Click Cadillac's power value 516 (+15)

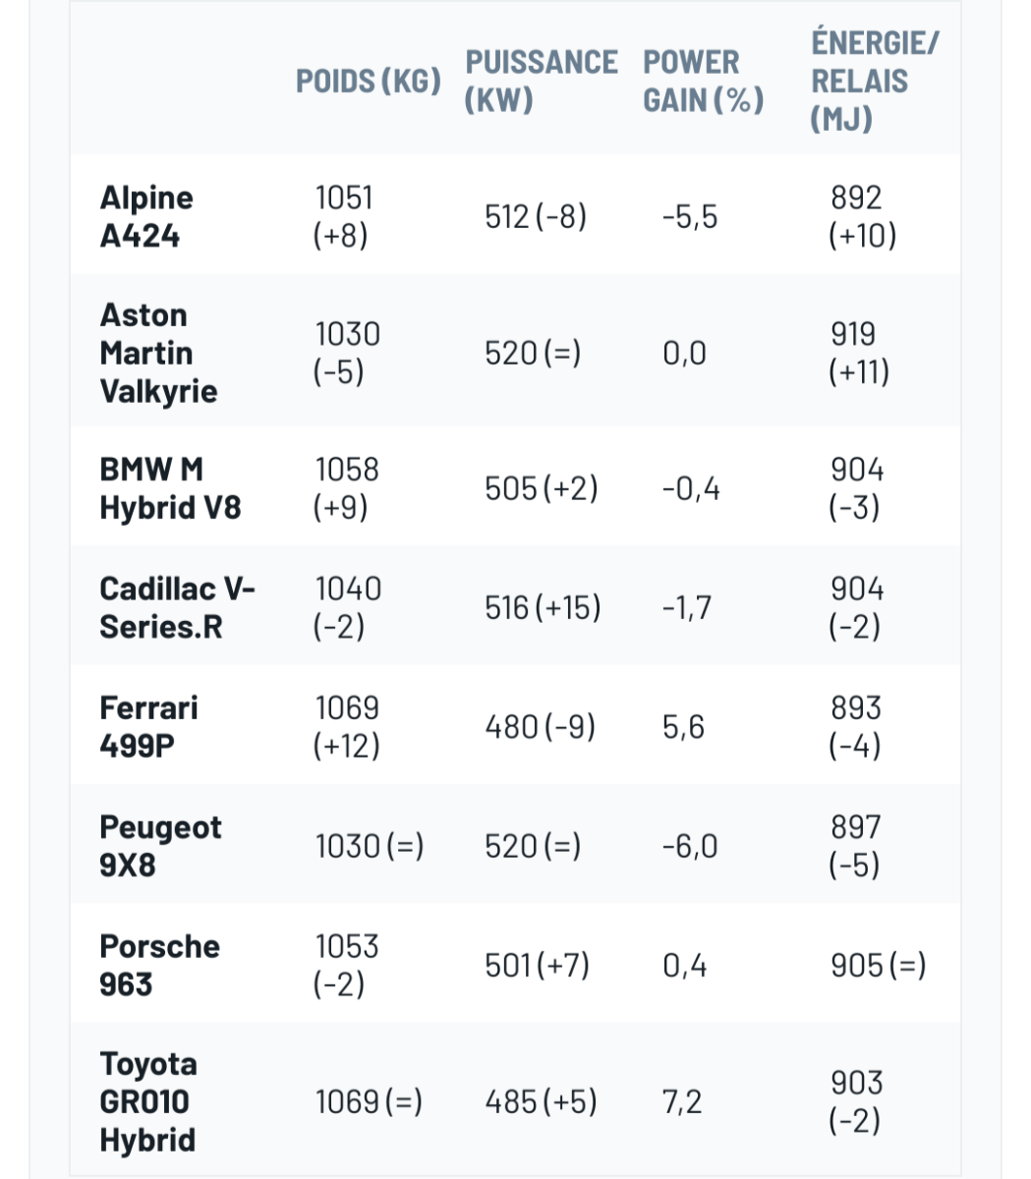tap(543, 608)
